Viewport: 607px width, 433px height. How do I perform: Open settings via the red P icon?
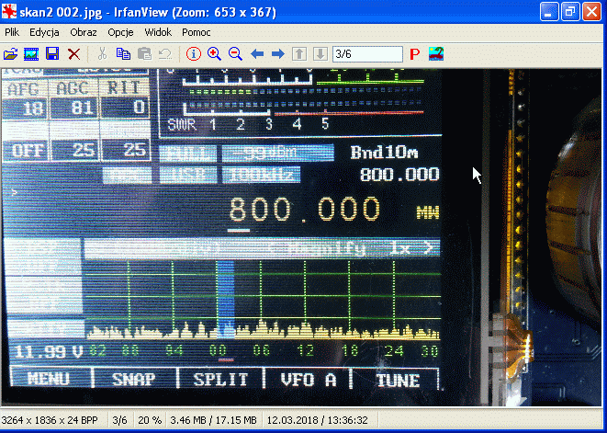point(414,54)
